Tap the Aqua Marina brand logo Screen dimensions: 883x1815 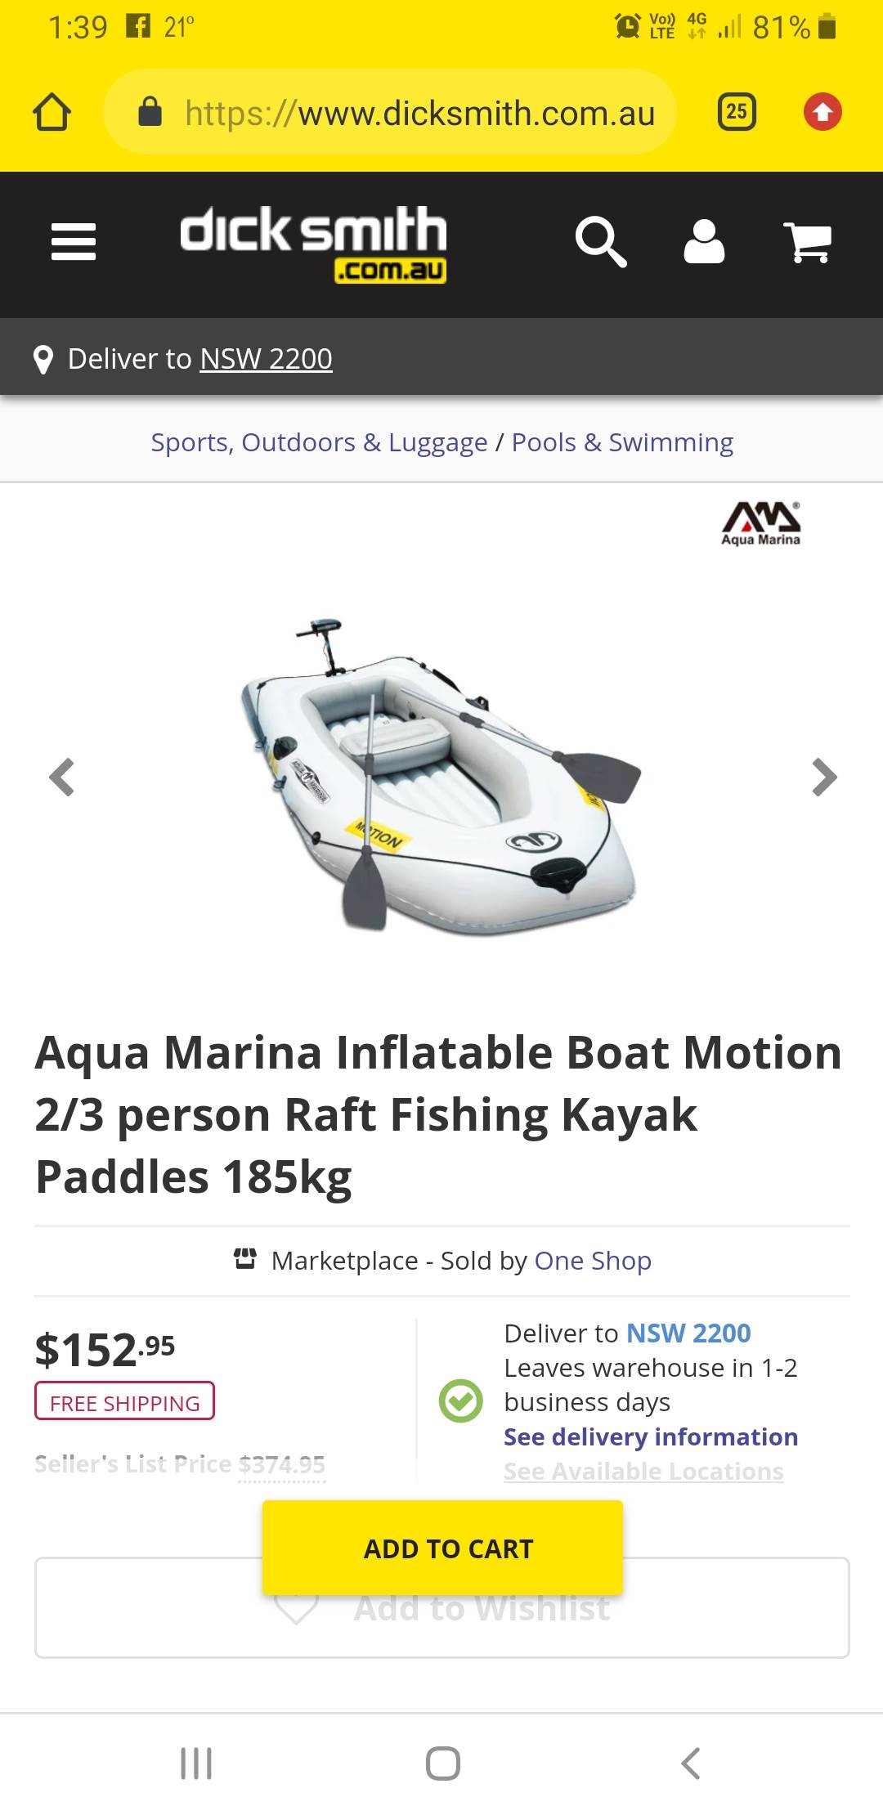click(760, 523)
